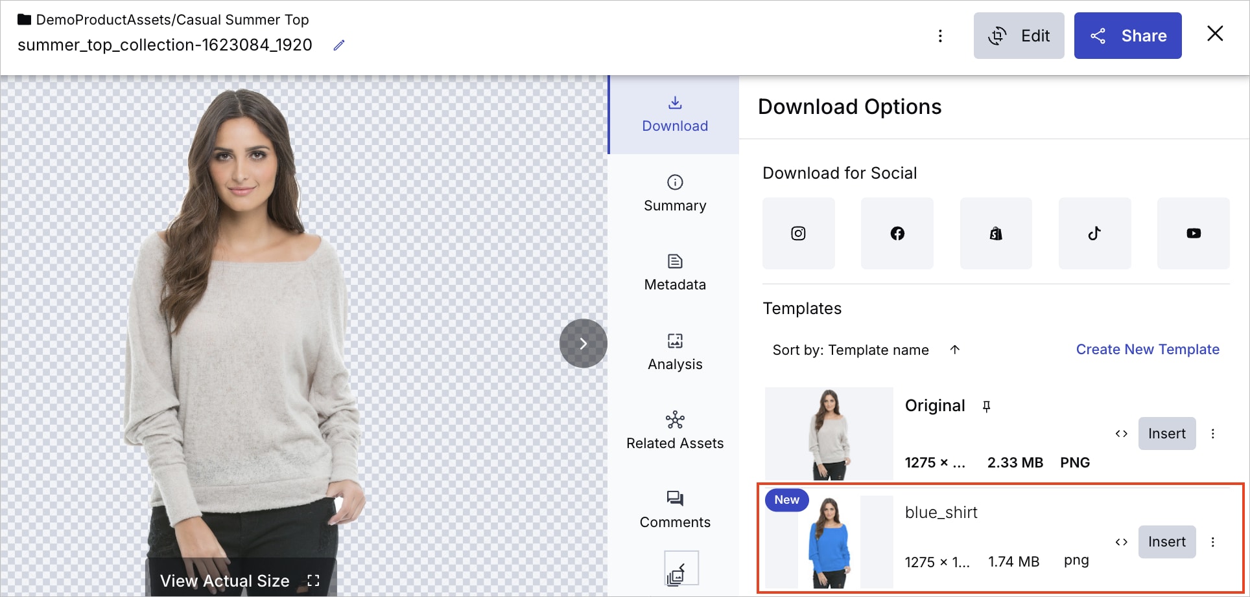Click the Share button
The height and width of the screenshot is (597, 1250).
point(1127,36)
